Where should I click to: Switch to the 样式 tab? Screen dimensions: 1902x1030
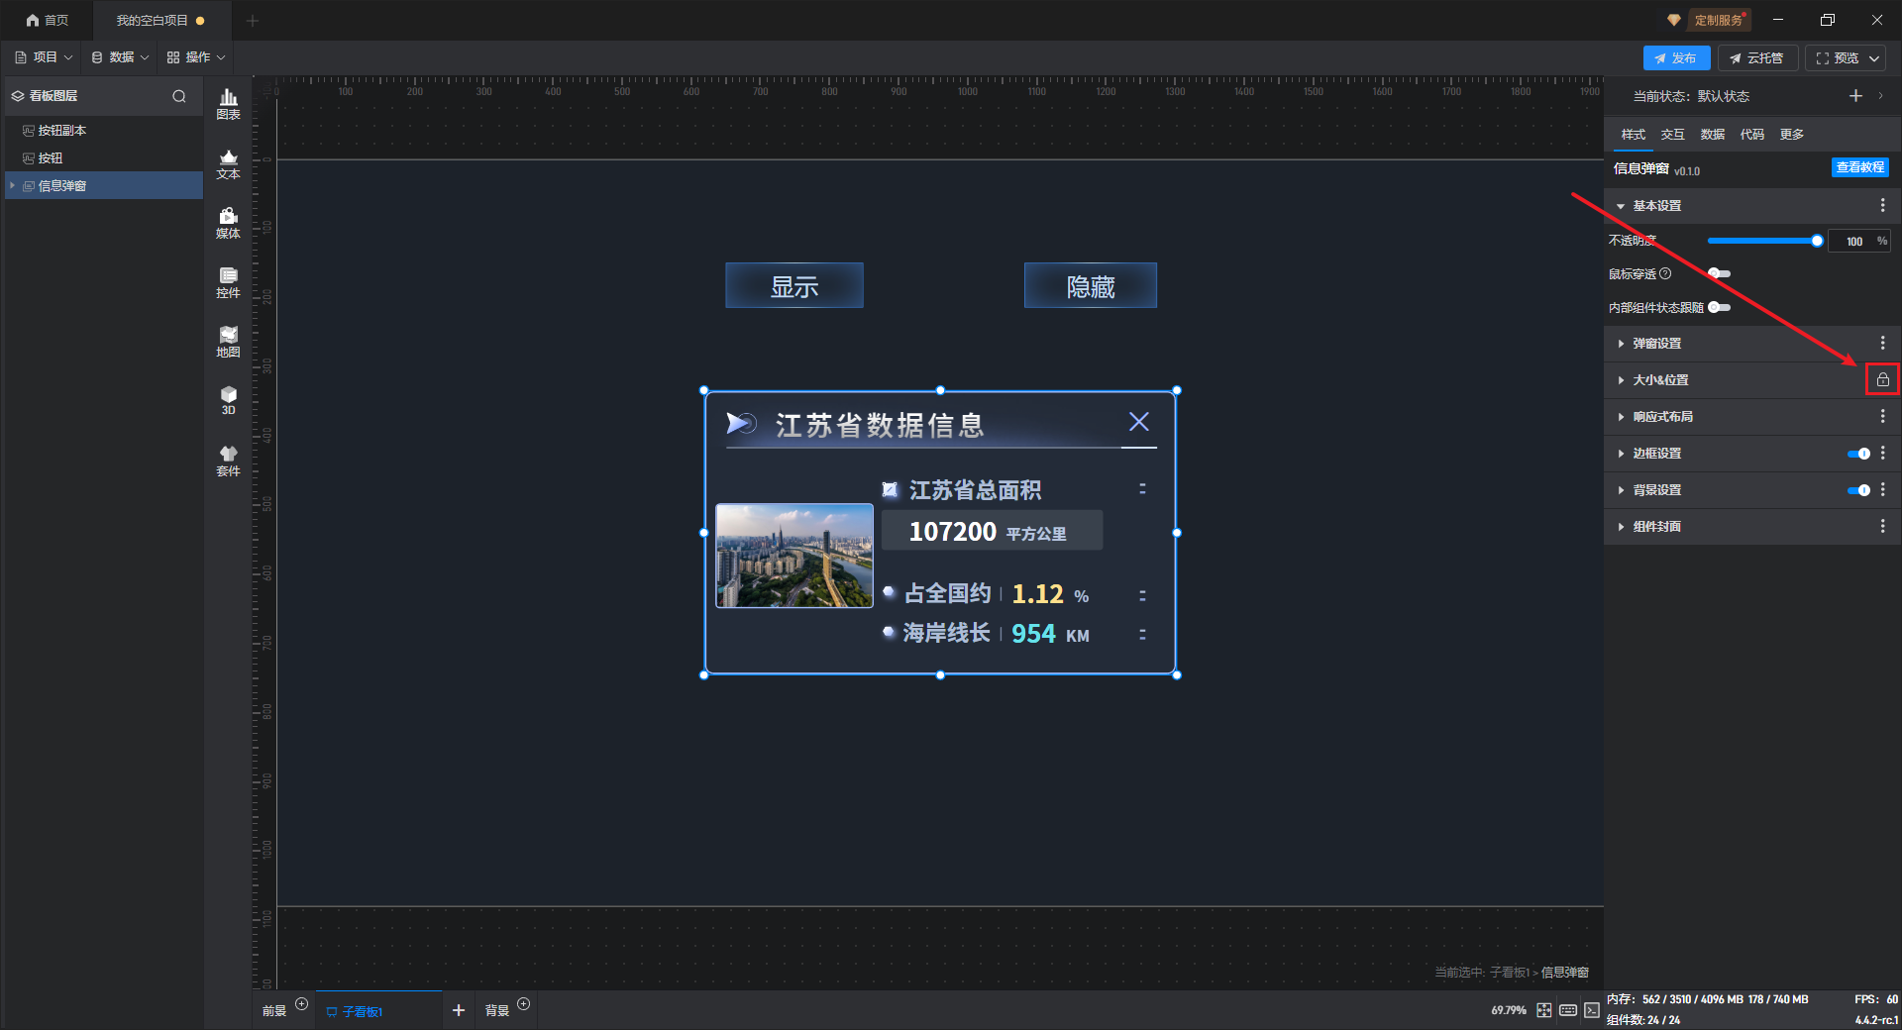(x=1633, y=135)
